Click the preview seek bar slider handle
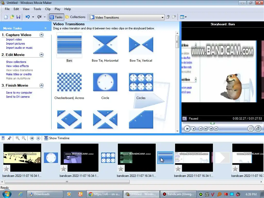This screenshot has height=198, width=264. point(213,123)
